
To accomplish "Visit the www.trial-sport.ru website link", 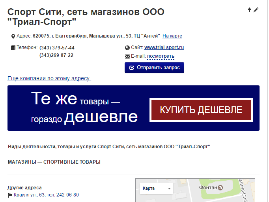I will click(164, 47).
